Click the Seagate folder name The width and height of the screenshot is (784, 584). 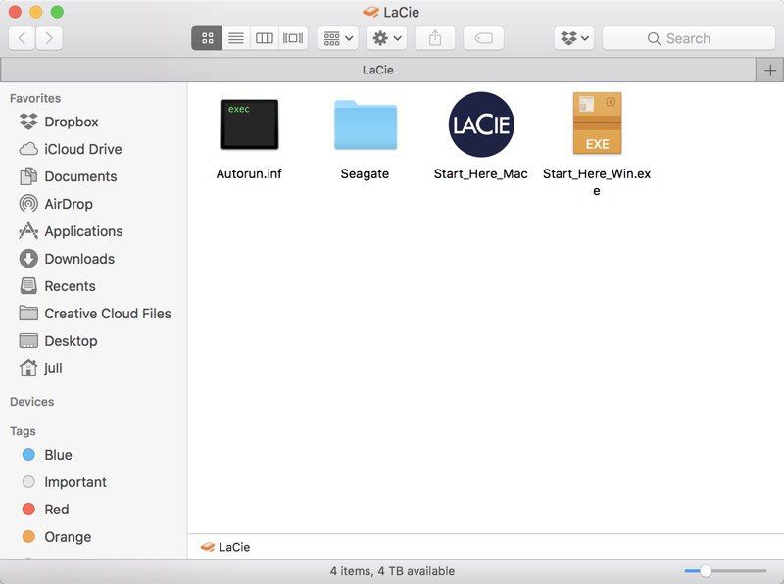pyautogui.click(x=365, y=174)
